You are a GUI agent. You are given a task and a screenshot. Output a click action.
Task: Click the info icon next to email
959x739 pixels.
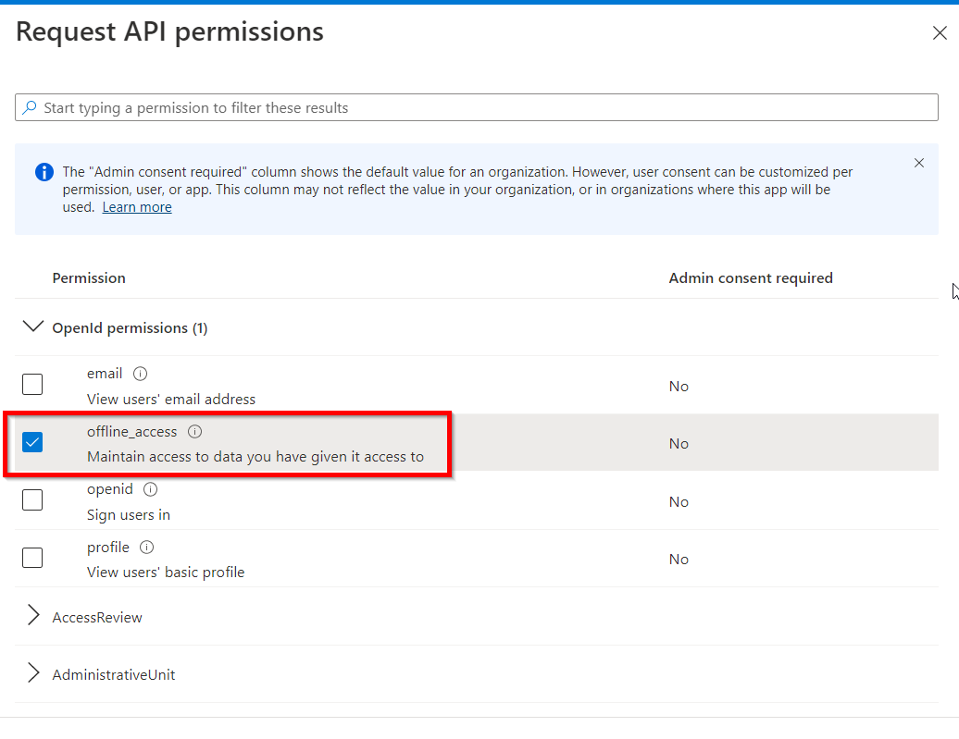pos(139,373)
